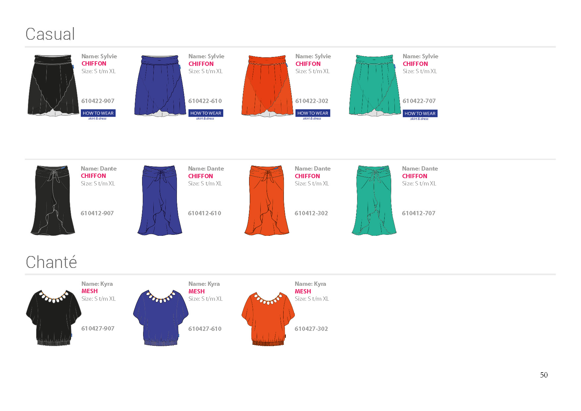
Task: Click the Chanté section heading
Action: tap(51, 262)
